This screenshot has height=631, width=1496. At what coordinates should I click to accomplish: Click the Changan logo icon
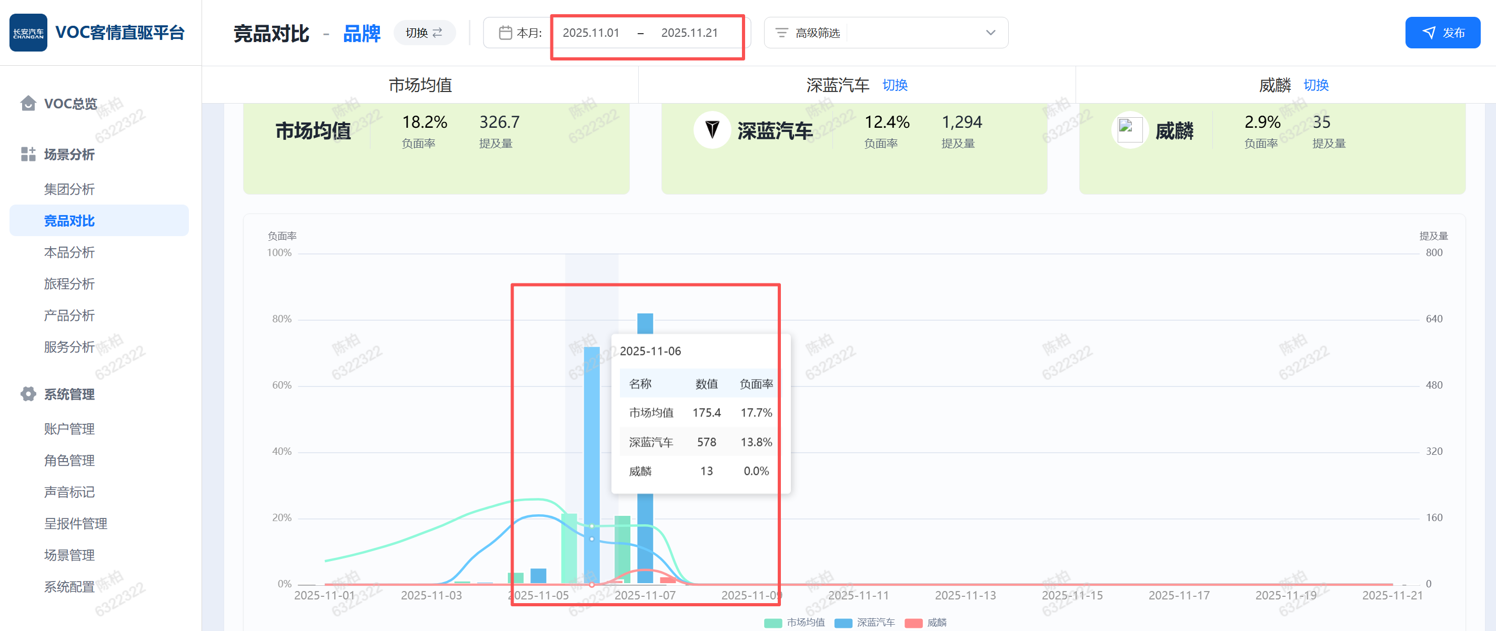tap(28, 33)
